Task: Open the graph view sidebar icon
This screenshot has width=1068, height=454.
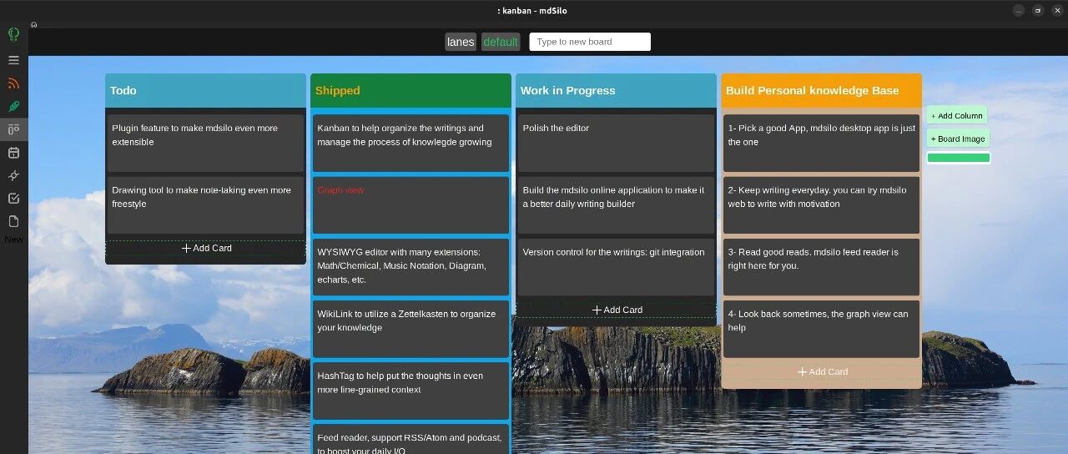Action: tap(13, 175)
